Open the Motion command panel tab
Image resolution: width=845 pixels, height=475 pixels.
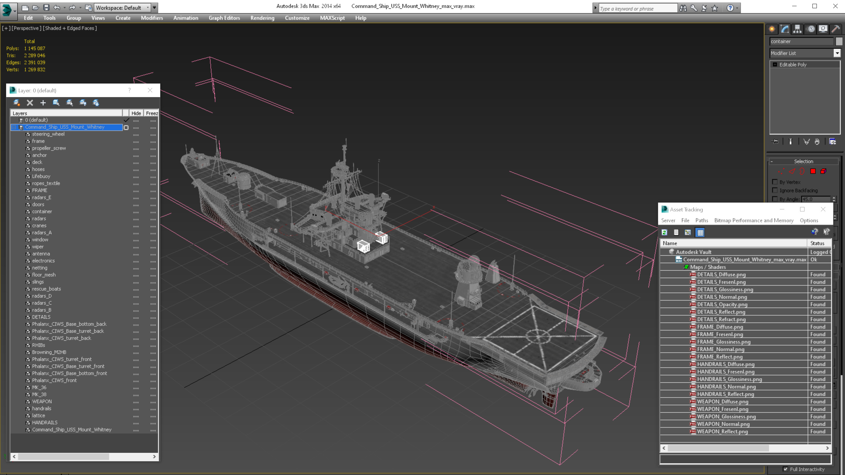point(811,29)
